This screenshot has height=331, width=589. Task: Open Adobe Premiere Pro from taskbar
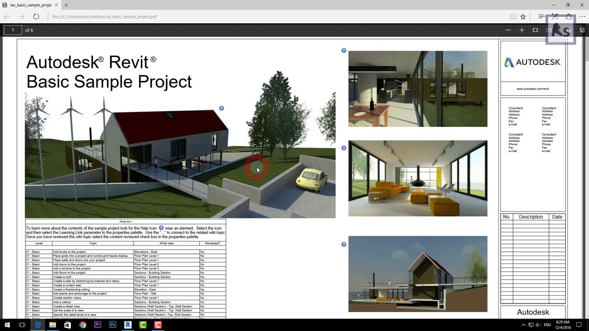pos(98,325)
